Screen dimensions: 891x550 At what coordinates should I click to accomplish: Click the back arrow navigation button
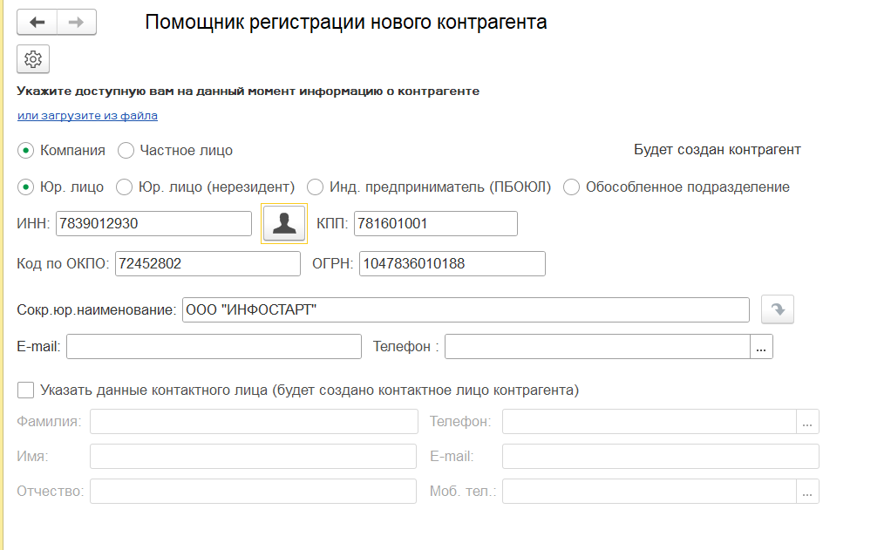click(x=37, y=22)
